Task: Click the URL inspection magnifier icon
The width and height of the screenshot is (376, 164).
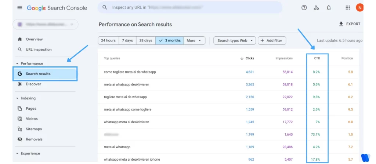Action: [20, 50]
